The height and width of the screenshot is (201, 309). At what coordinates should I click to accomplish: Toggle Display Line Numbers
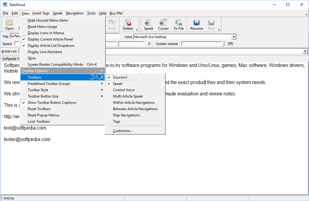coord(63,52)
